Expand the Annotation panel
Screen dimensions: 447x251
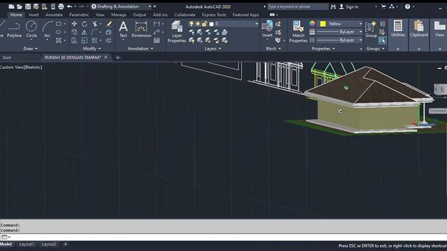pos(140,49)
